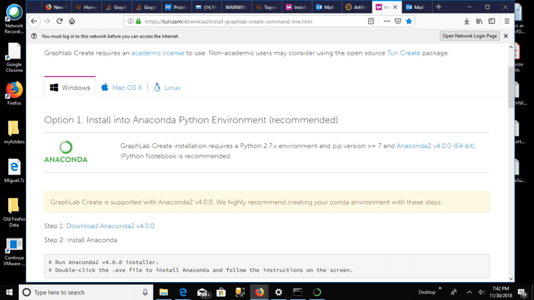The image size is (534, 300).
Task: Click the Open Network Login Page button
Action: pos(469,36)
